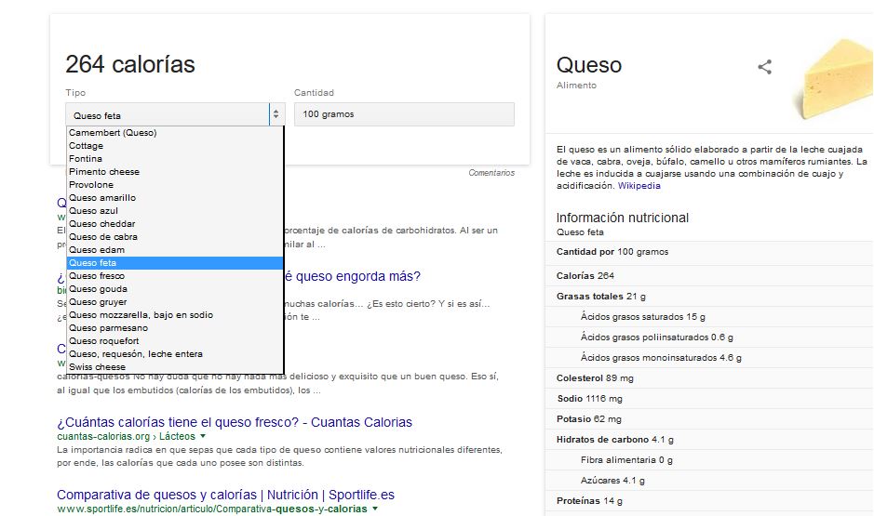Expand cuantas-calorias.org result options arrow
Screen dimensions: 874x516
203,436
